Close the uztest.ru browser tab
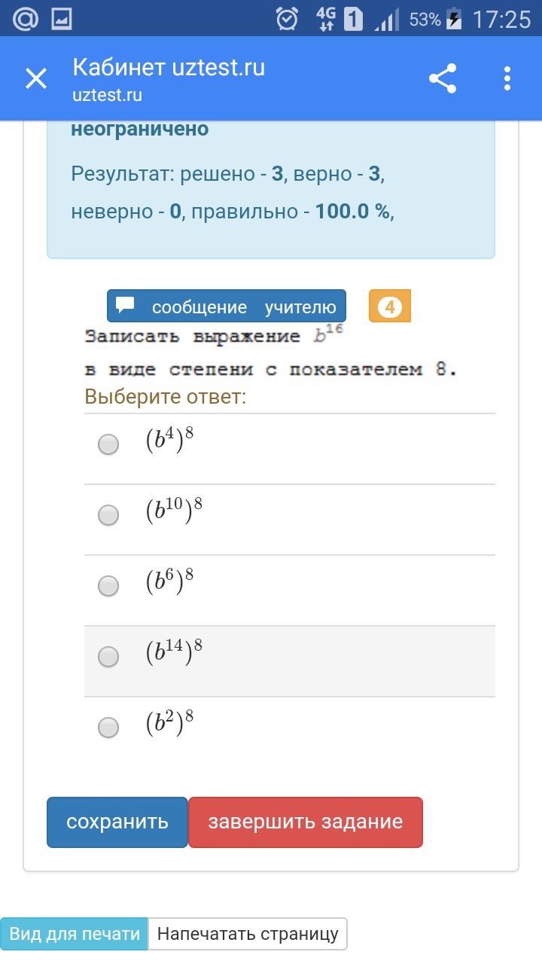Image resolution: width=542 pixels, height=964 pixels. 36,78
